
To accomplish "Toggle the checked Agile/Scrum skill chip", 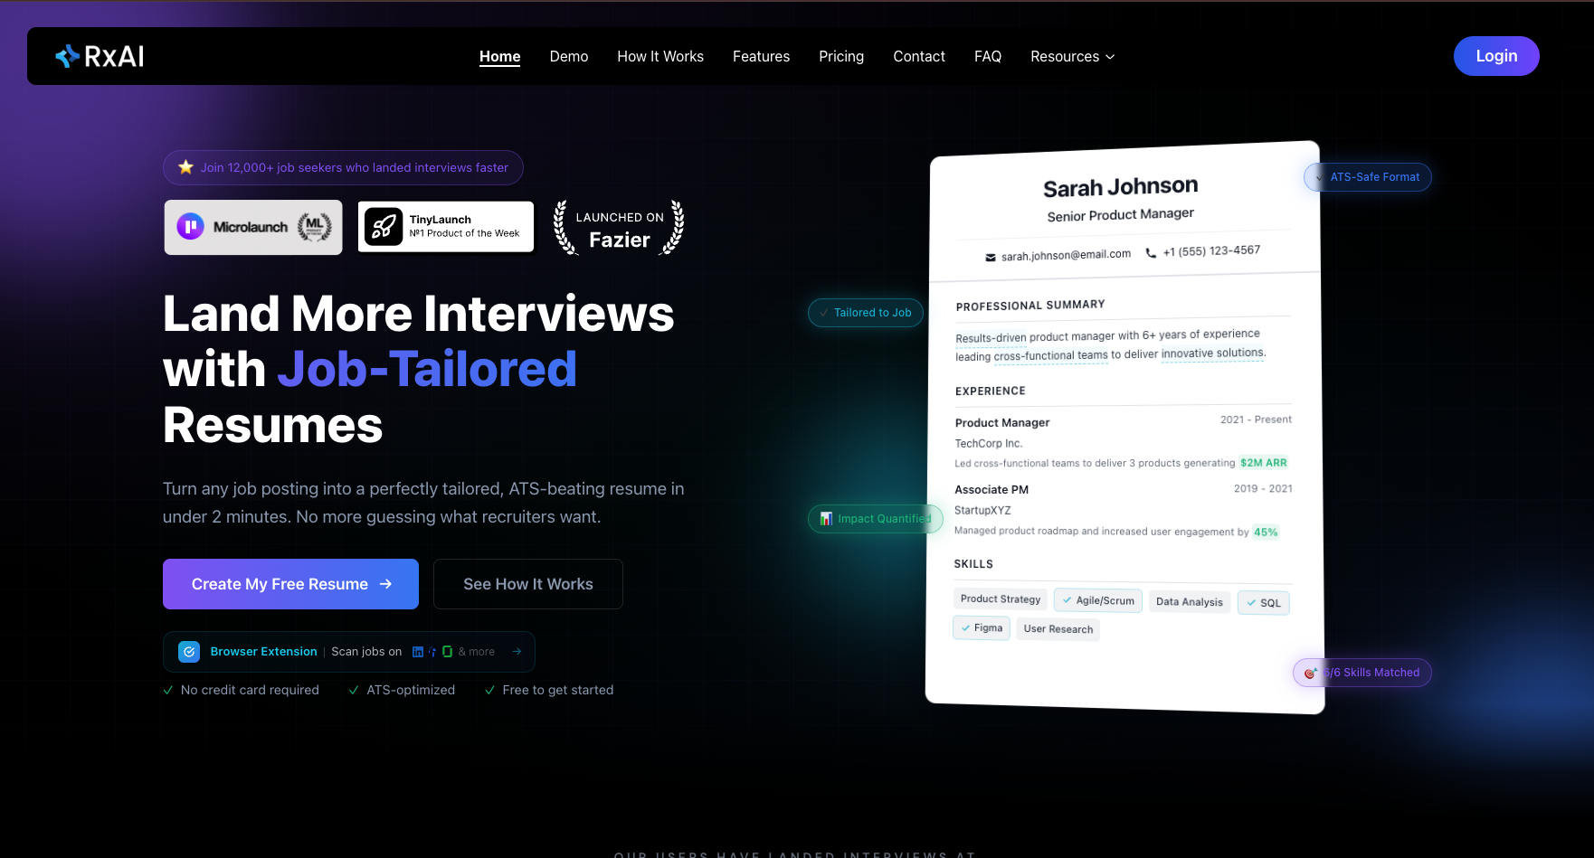I will (1097, 600).
